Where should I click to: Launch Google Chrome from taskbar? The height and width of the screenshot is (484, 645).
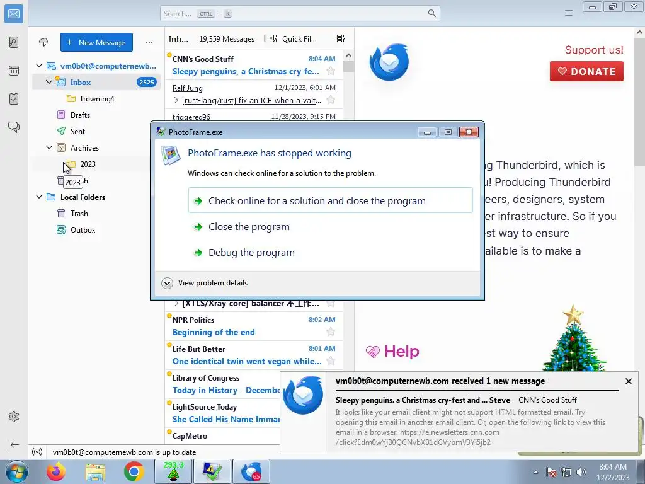point(134,472)
